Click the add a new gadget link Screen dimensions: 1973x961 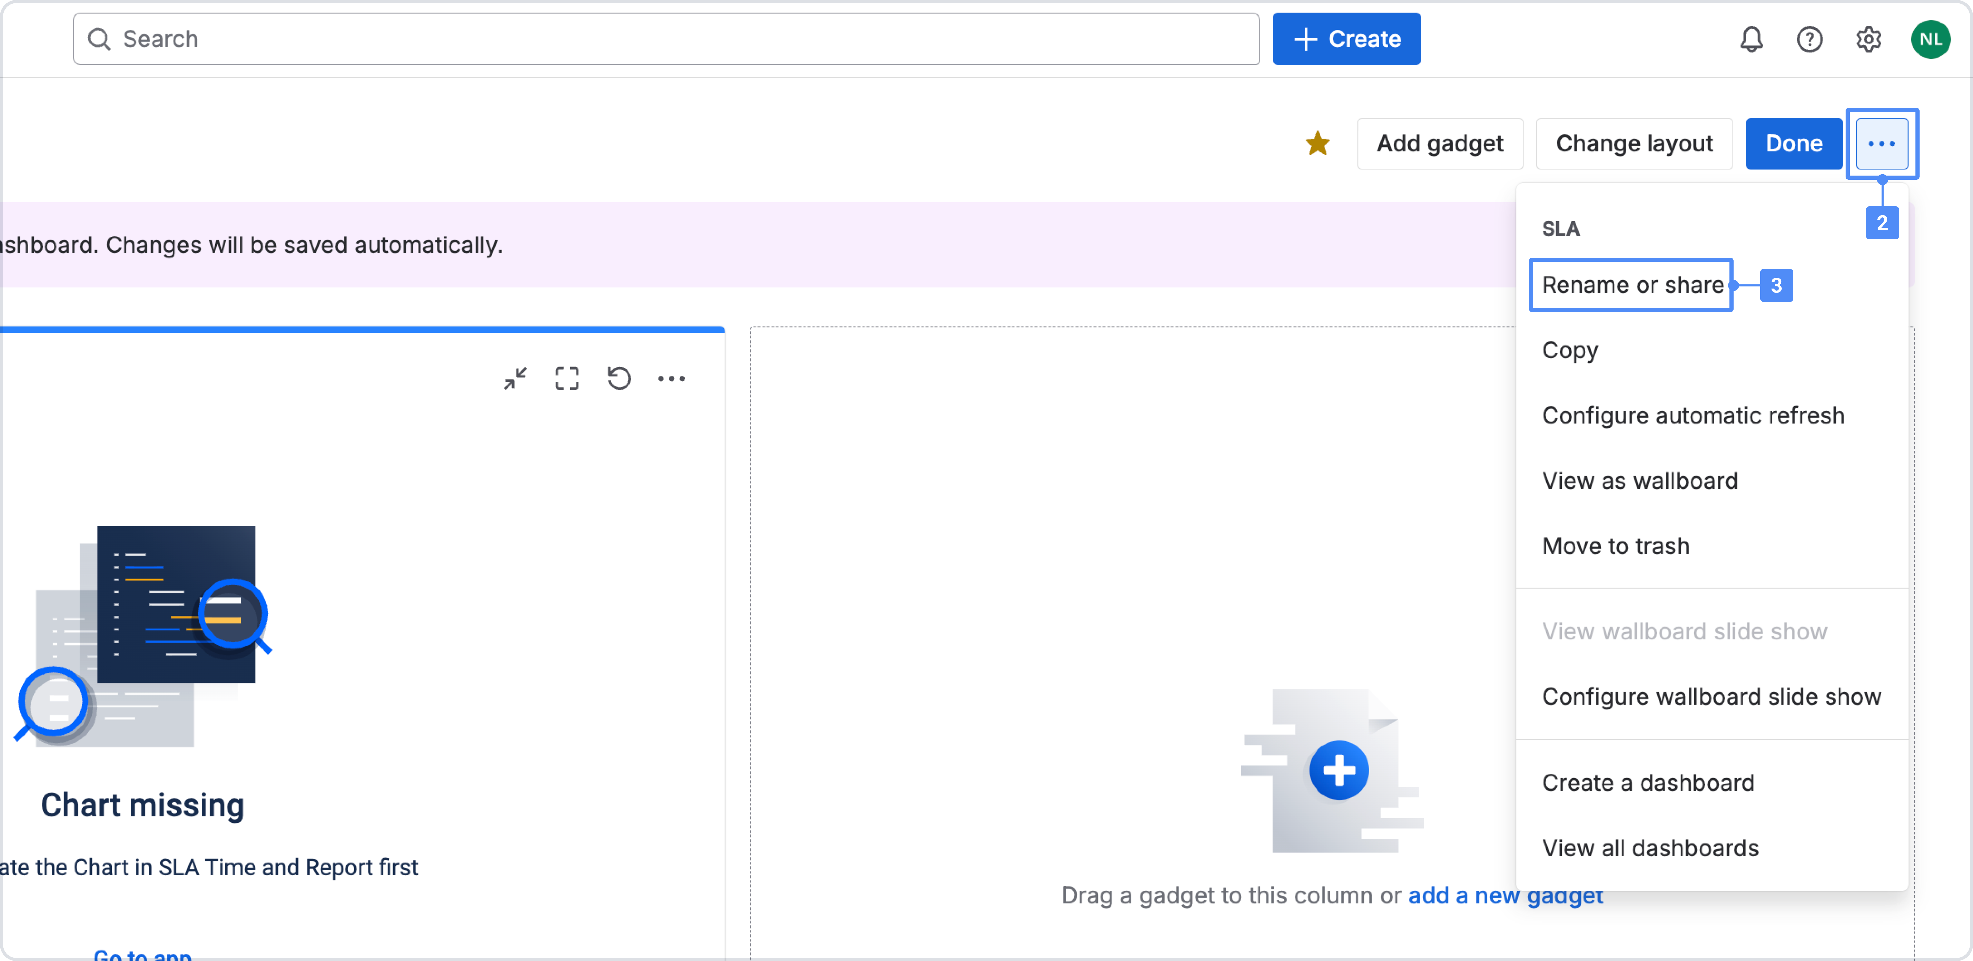1505,895
